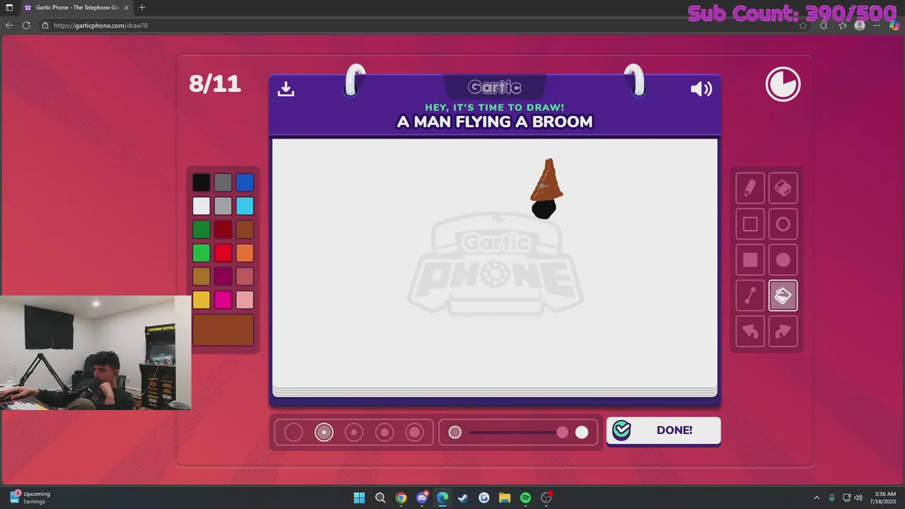Screen dimensions: 905x509
Task: Redo the undone stroke
Action: coord(783,332)
